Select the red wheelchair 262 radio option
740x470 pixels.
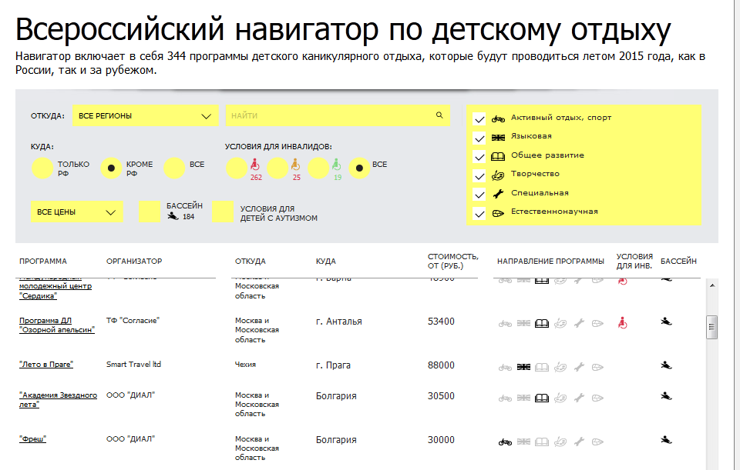point(237,168)
